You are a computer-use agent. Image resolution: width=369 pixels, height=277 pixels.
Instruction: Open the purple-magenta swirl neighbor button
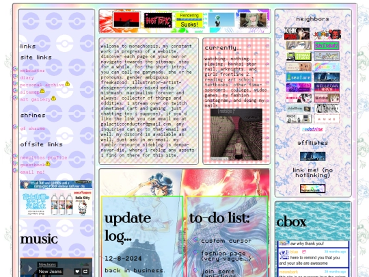point(299,88)
